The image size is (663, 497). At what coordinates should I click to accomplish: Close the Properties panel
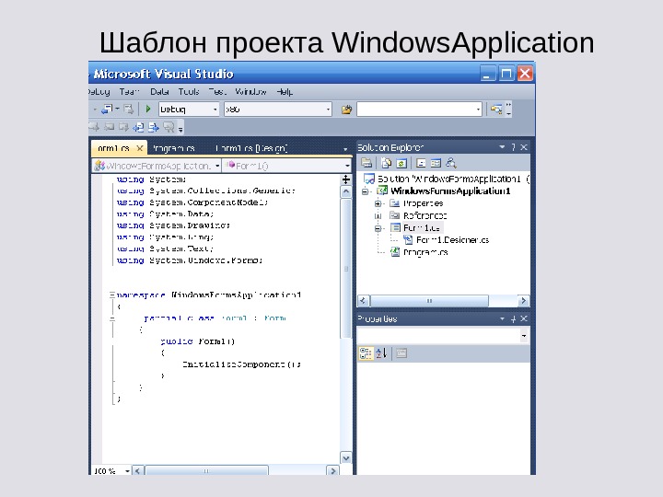524,318
